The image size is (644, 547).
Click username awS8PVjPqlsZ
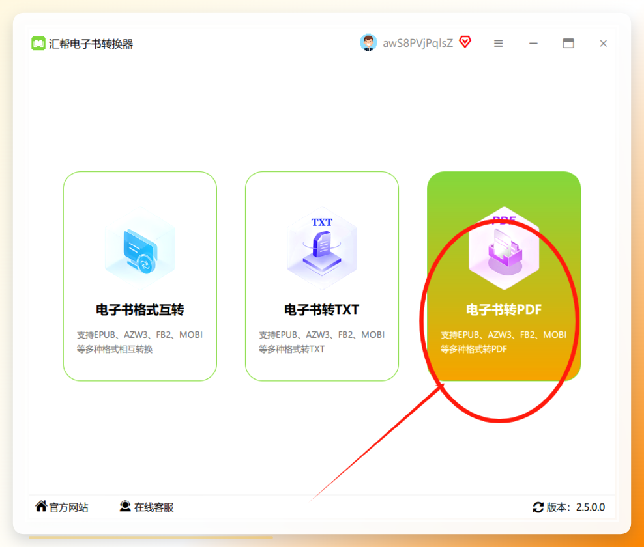coord(418,43)
